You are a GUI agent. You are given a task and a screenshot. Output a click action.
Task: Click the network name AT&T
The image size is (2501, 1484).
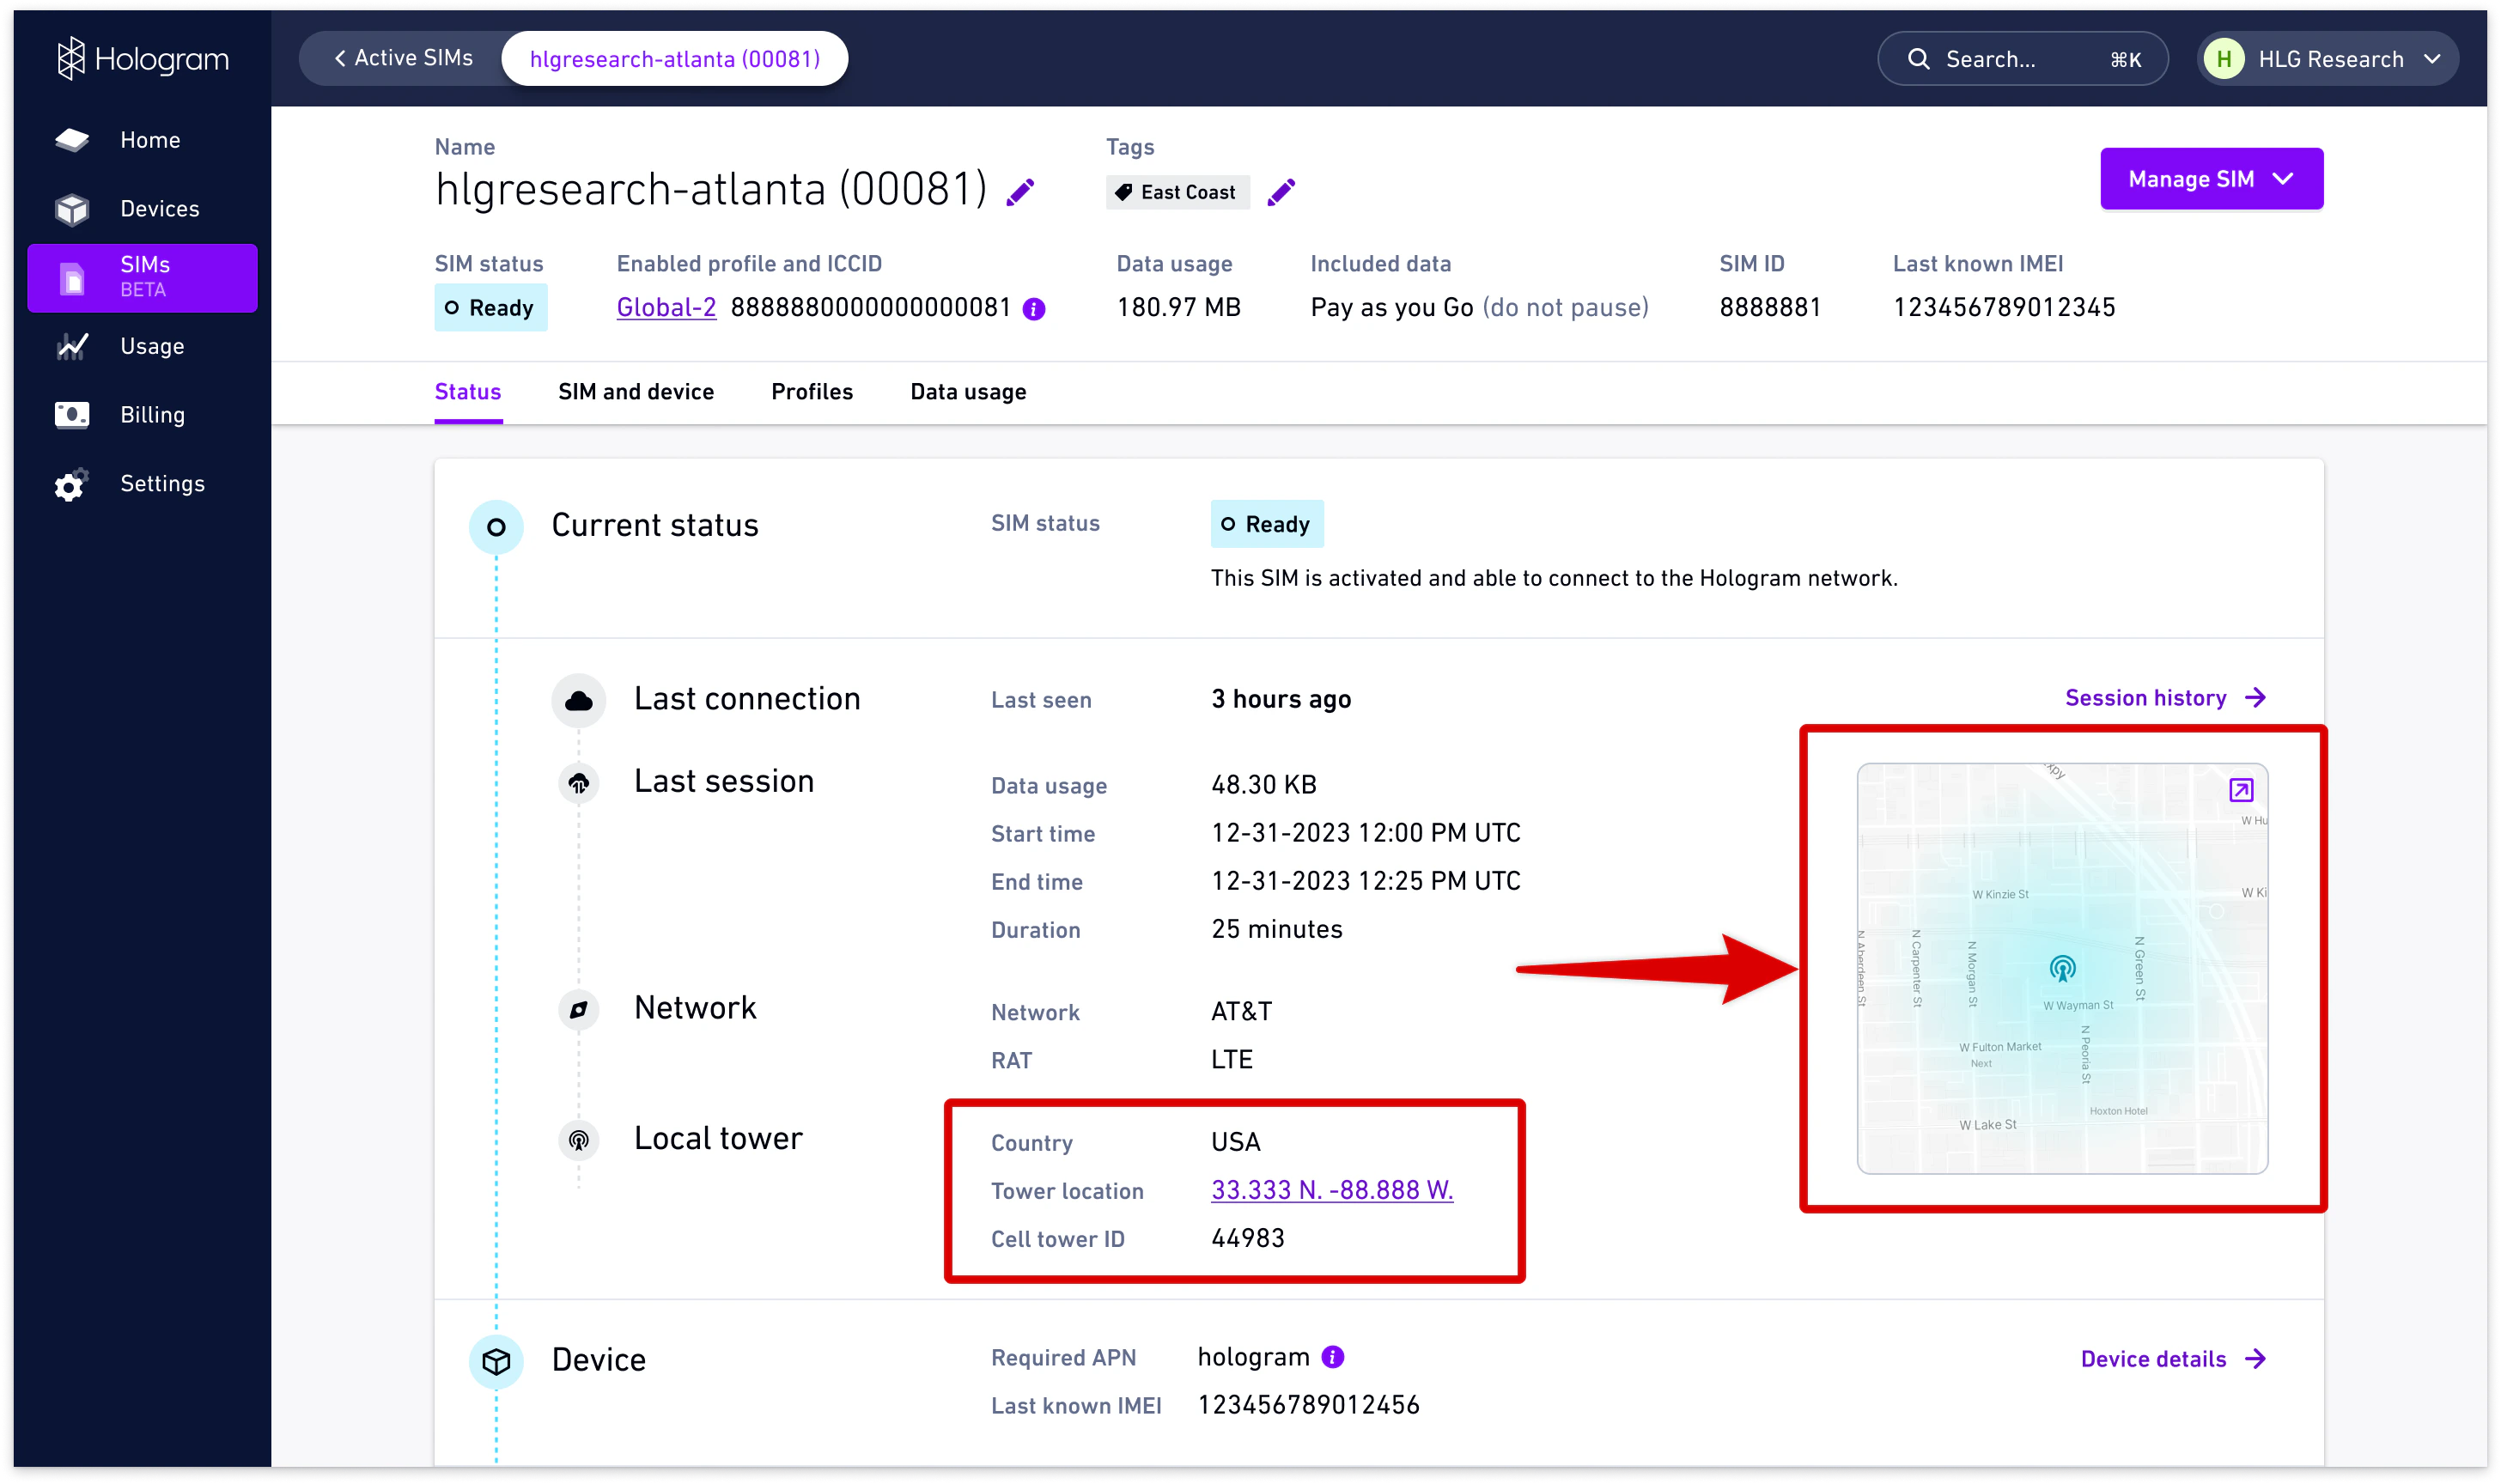click(1241, 1011)
